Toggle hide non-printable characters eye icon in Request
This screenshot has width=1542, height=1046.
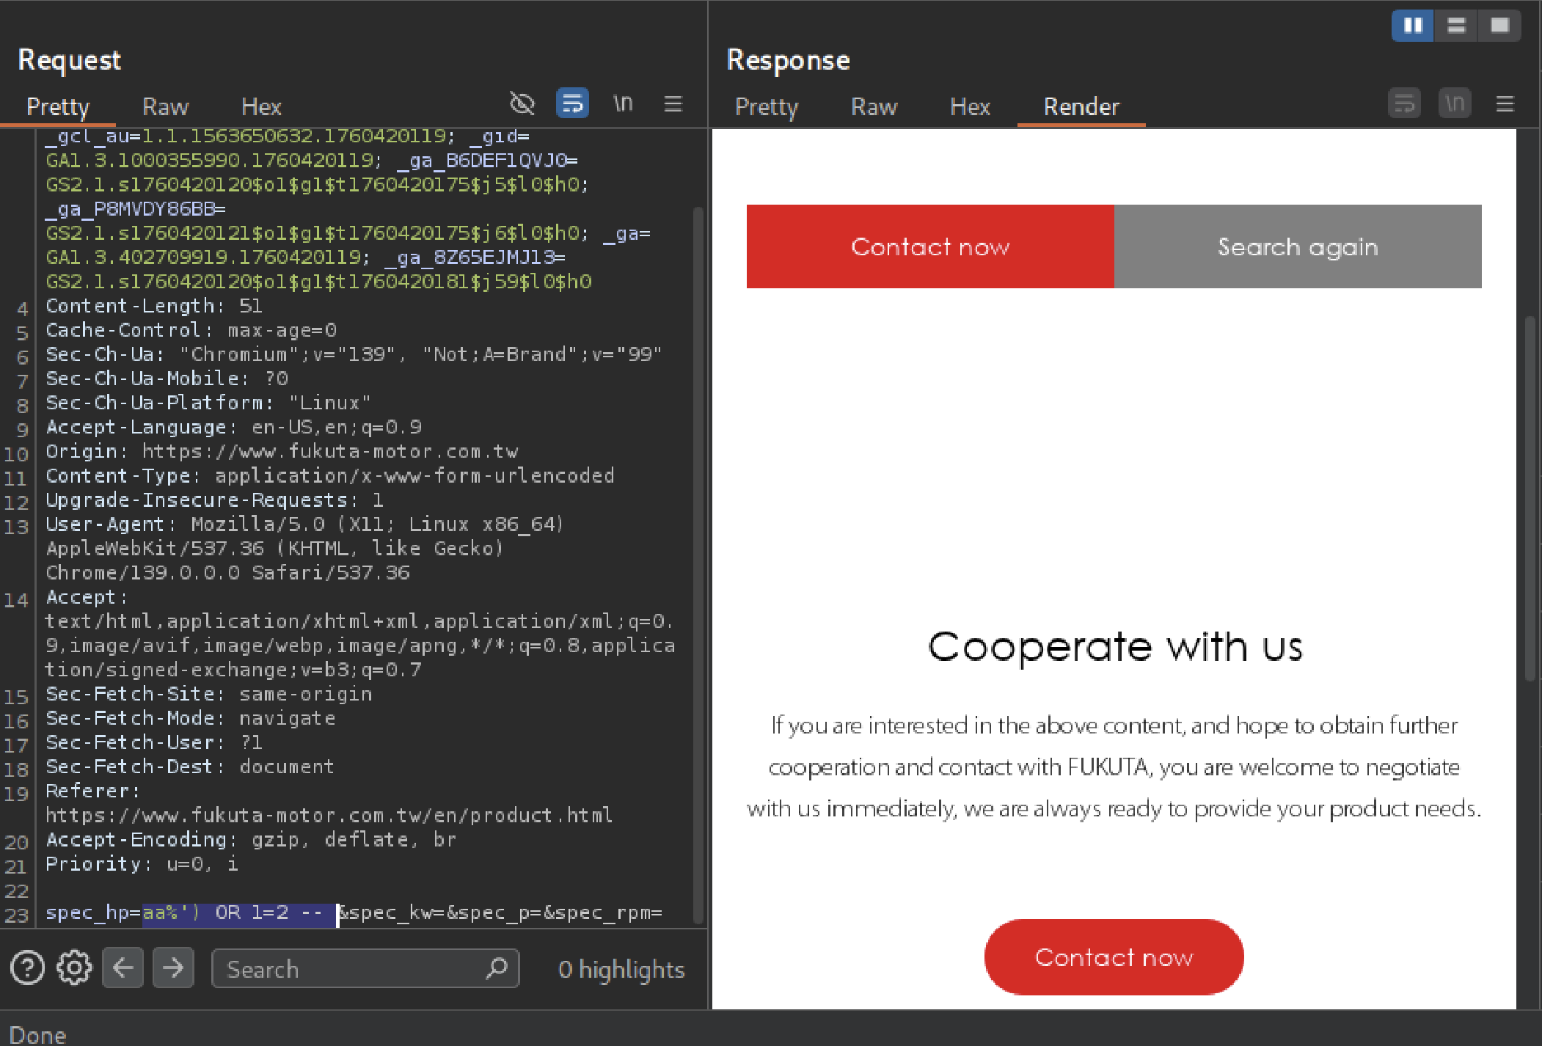[522, 103]
